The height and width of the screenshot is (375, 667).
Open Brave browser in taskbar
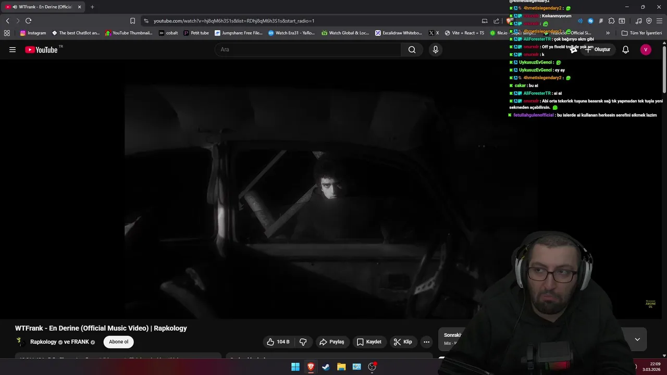[311, 367]
